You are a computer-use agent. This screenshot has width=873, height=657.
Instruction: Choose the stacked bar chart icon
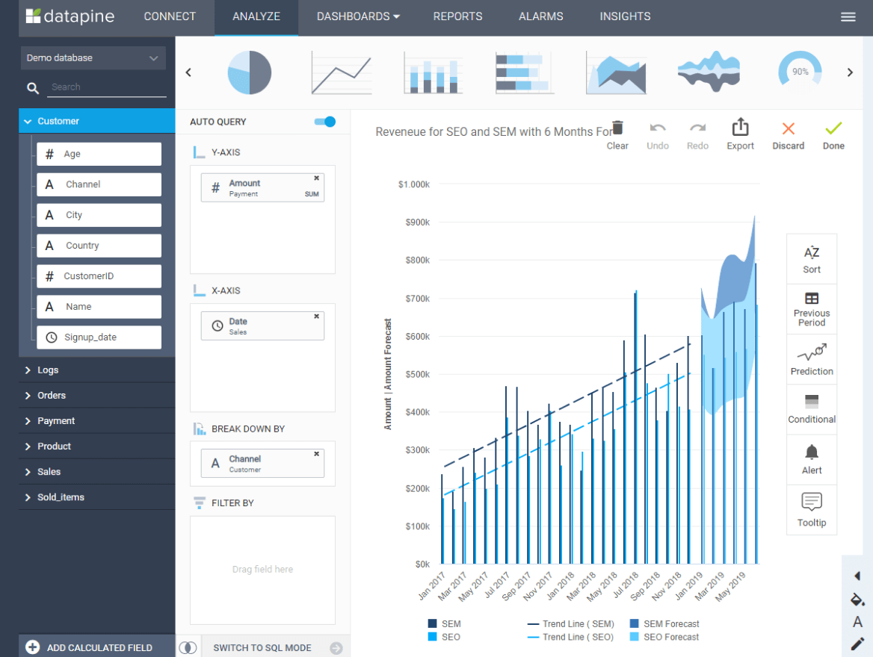[x=433, y=72]
